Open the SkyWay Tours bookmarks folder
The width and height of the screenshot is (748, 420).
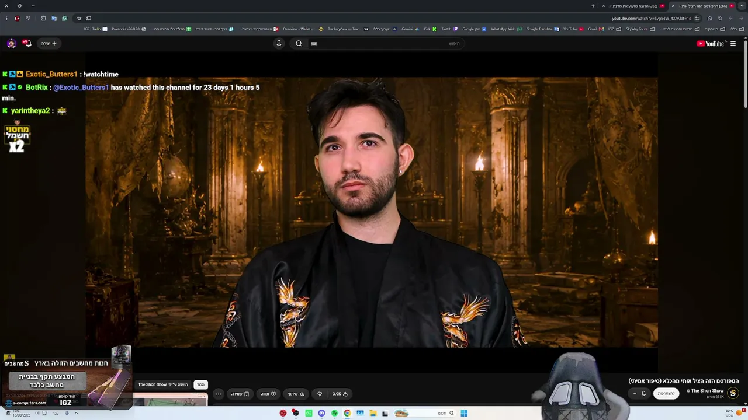(640, 29)
